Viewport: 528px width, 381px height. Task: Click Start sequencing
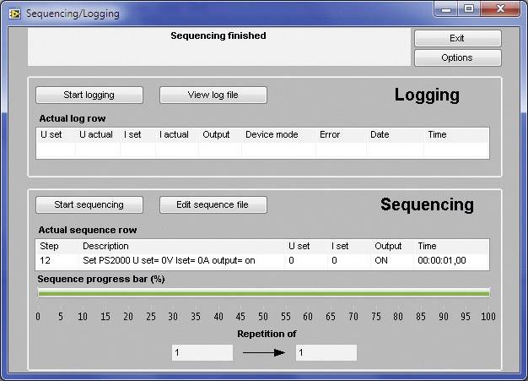(89, 205)
